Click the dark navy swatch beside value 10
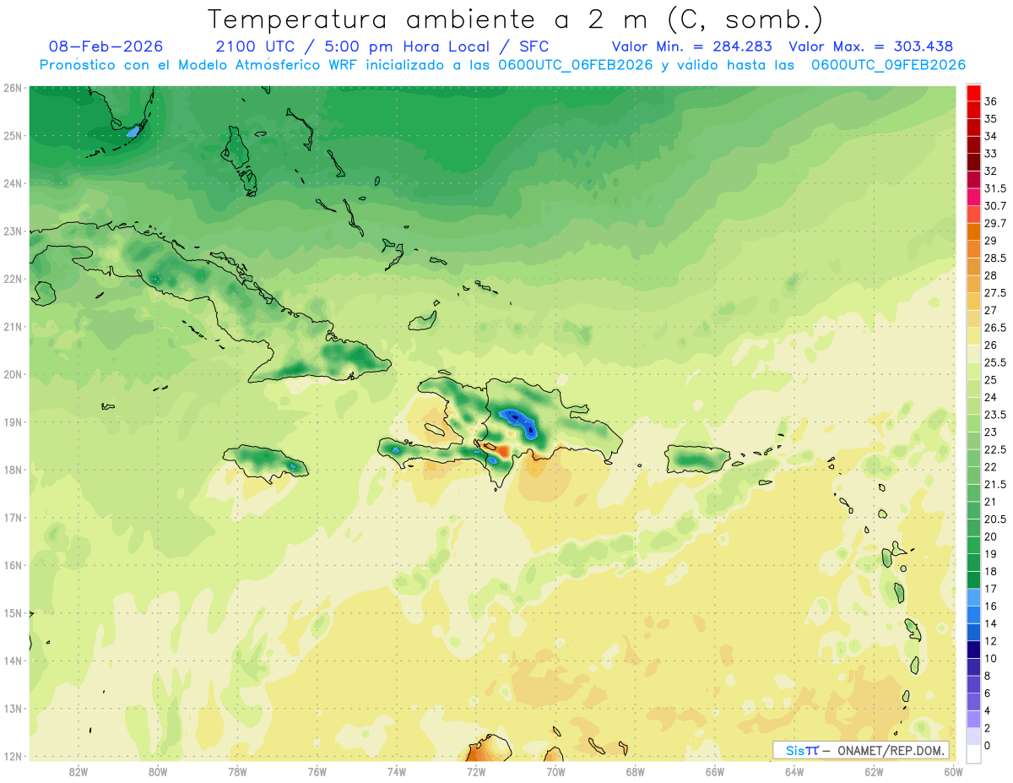Image resolution: width=1013 pixels, height=783 pixels. coord(973,650)
